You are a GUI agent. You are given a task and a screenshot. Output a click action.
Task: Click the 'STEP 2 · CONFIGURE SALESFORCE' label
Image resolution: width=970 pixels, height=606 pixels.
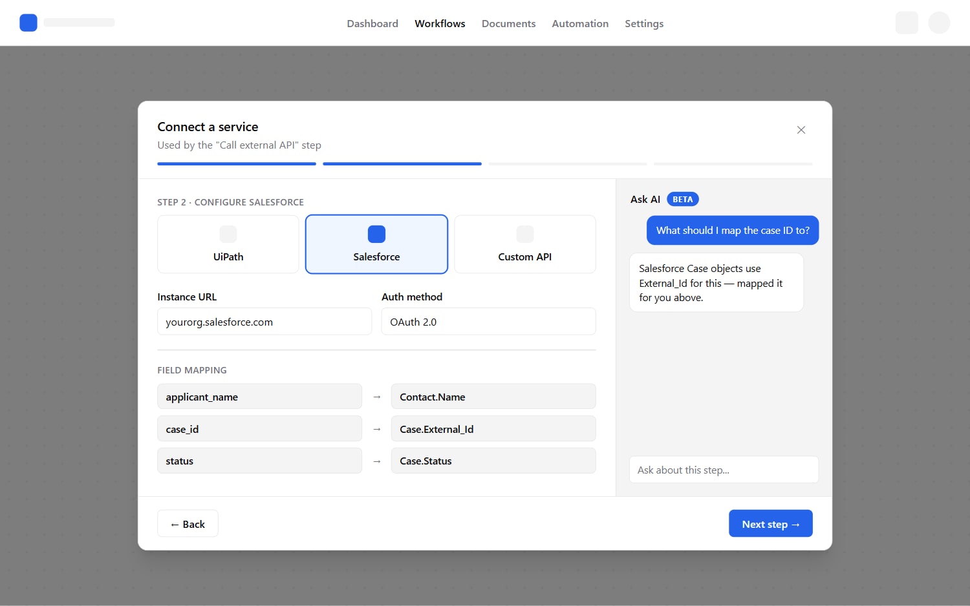pyautogui.click(x=230, y=202)
